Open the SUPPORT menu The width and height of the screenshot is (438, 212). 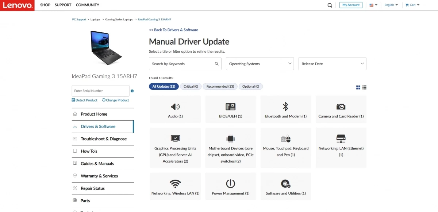tap(63, 5)
